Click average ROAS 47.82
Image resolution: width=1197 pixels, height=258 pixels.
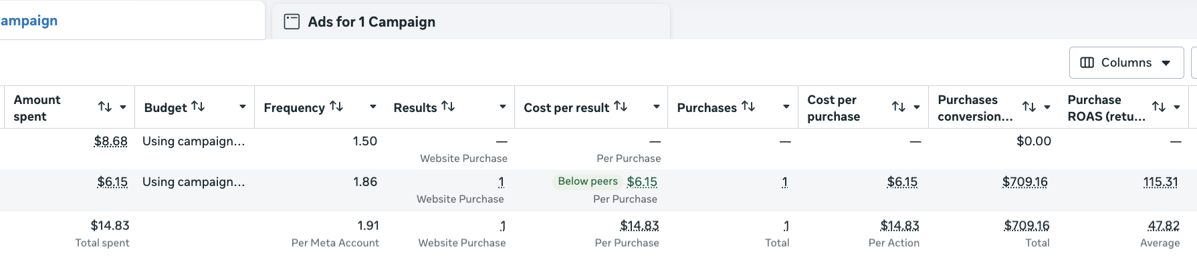pos(1164,226)
